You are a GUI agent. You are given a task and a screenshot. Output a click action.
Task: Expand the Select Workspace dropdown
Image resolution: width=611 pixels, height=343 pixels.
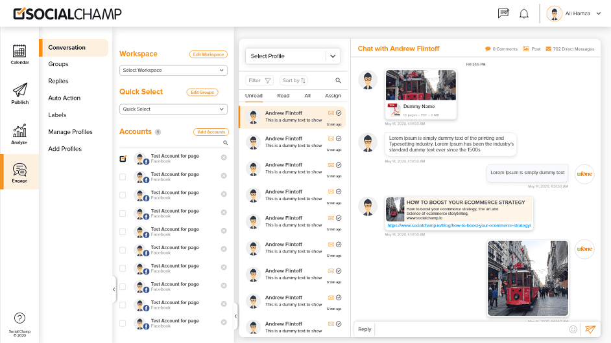click(173, 71)
